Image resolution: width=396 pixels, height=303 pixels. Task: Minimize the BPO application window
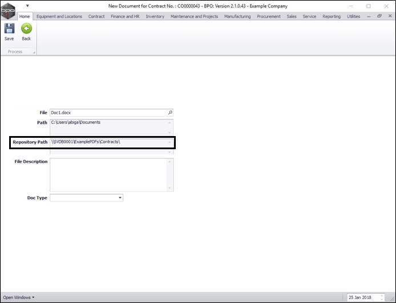click(x=351, y=6)
